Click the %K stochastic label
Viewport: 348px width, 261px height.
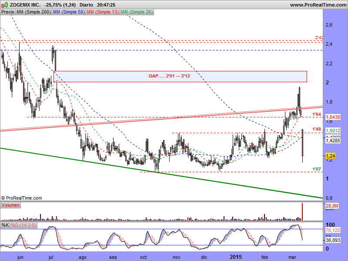5,225
